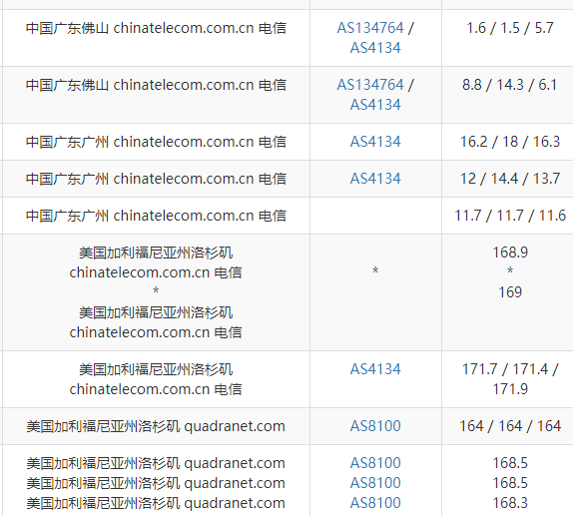This screenshot has width=573, height=516.
Task: Open AS8100 link beside 164 / 164 / 164
Action: 375,426
